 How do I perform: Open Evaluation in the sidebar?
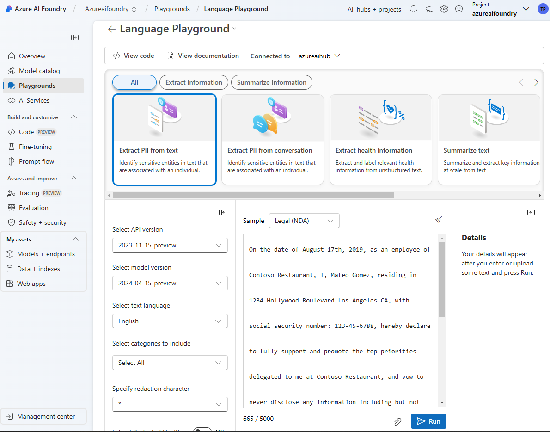pyautogui.click(x=43, y=208)
